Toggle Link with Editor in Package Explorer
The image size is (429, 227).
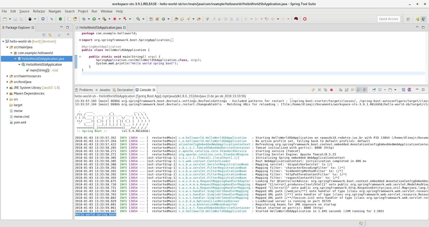coord(50,35)
